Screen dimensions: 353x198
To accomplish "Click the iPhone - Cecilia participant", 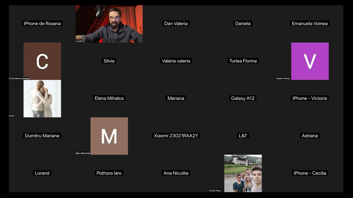I will (x=310, y=173).
